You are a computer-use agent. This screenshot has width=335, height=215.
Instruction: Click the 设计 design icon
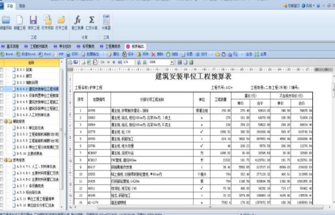tap(124, 54)
